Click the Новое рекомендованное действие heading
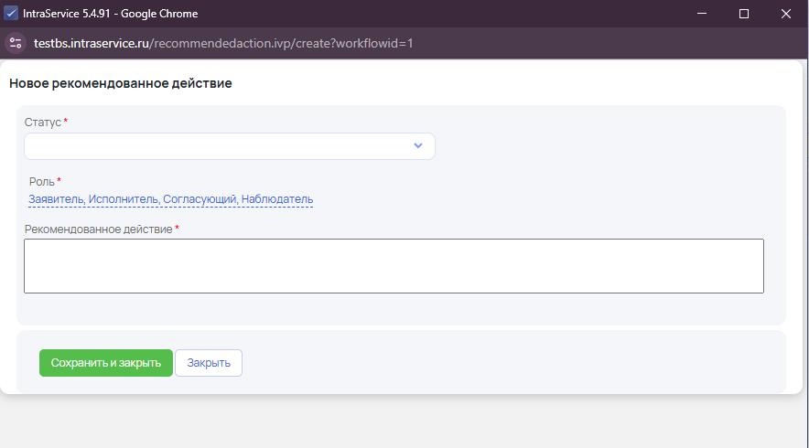This screenshot has height=448, width=809. point(120,83)
